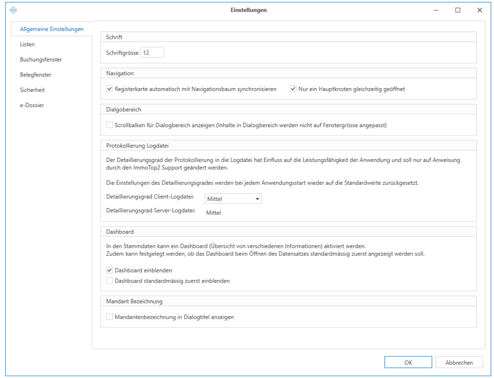Click the Schriftgrösse input field

[152, 53]
